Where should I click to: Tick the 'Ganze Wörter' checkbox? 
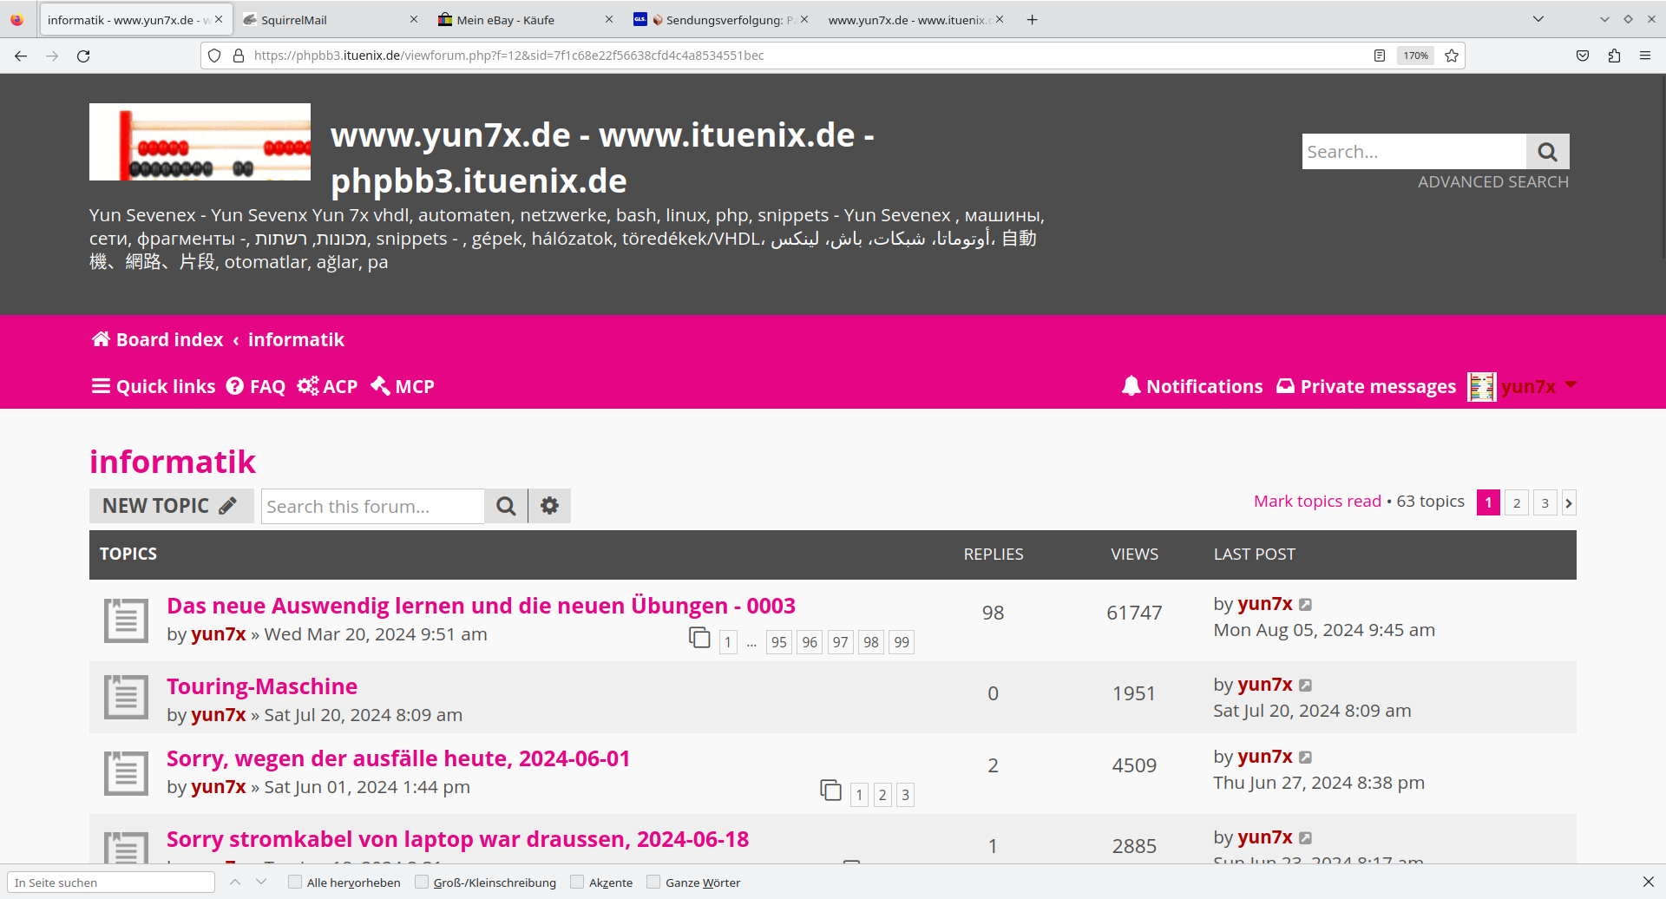(x=653, y=883)
